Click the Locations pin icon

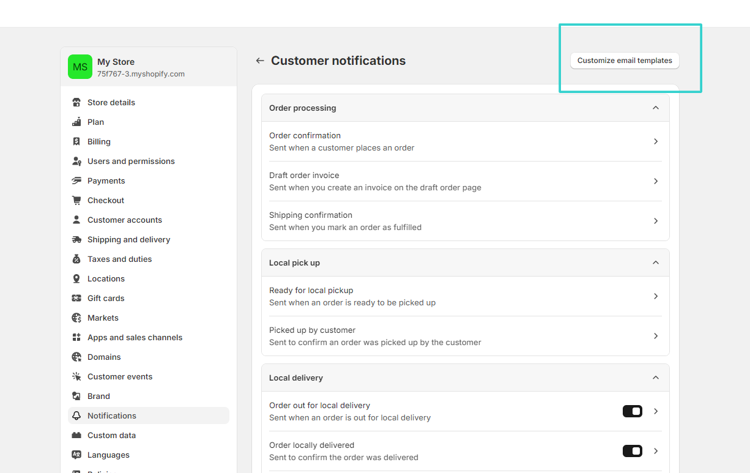coord(76,278)
